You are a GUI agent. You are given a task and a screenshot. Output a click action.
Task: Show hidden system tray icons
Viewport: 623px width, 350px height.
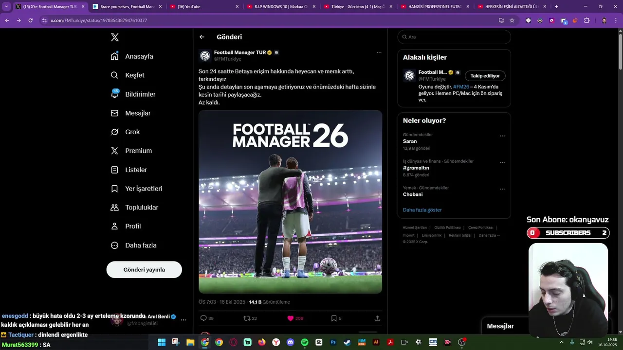561,342
